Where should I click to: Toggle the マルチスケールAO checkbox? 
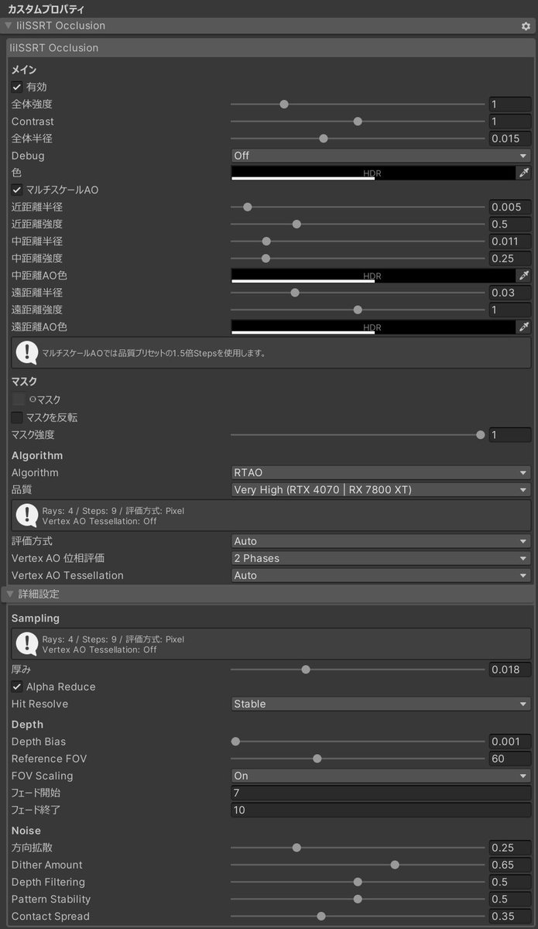pyautogui.click(x=17, y=190)
